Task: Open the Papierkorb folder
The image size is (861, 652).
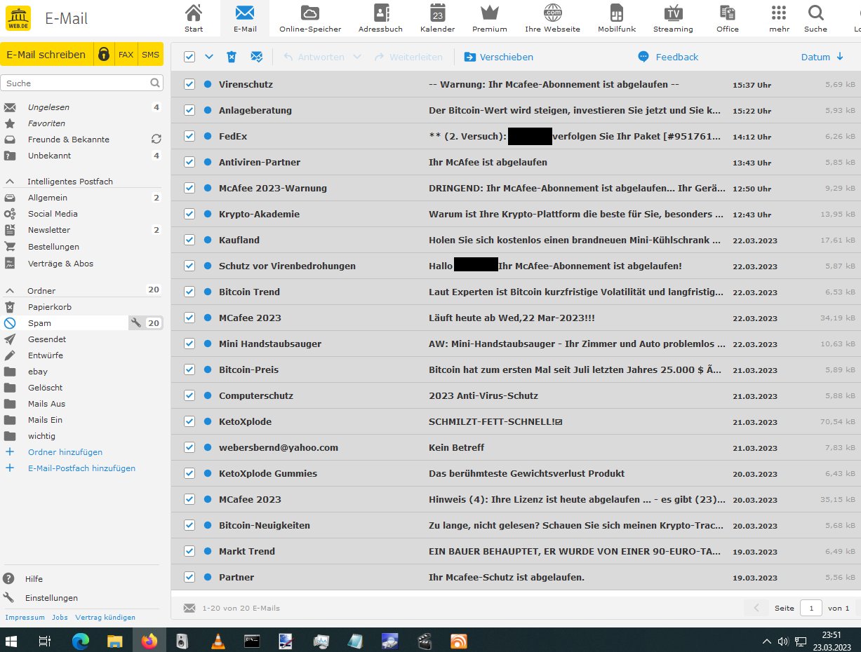Action: 50,307
